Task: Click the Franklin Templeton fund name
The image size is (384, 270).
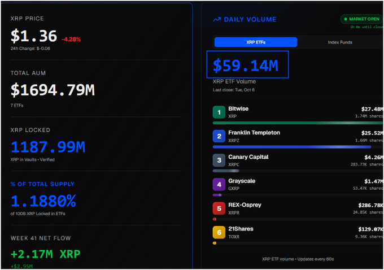Action: coord(254,133)
